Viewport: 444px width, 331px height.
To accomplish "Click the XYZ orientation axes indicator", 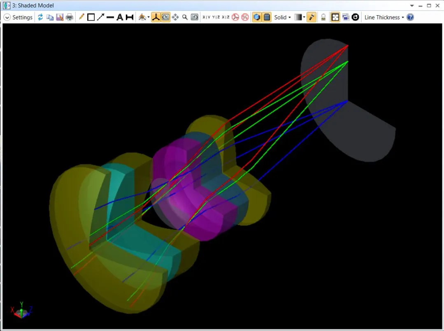I will pos(21,310).
